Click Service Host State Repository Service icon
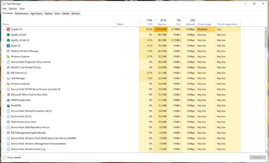 point(8,127)
